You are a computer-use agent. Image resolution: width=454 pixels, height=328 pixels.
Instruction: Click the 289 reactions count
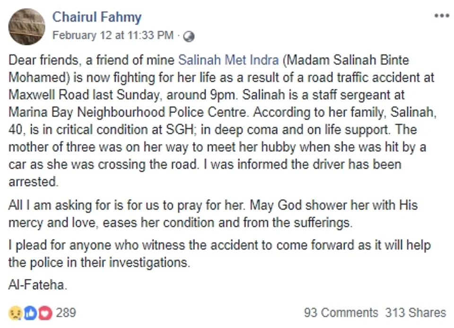(x=66, y=312)
